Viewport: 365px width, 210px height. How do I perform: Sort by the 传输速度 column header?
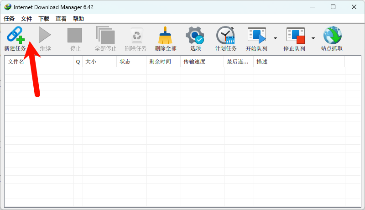[202, 62]
